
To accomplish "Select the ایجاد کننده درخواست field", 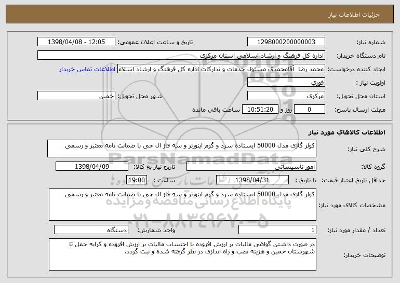I will pos(221,69).
